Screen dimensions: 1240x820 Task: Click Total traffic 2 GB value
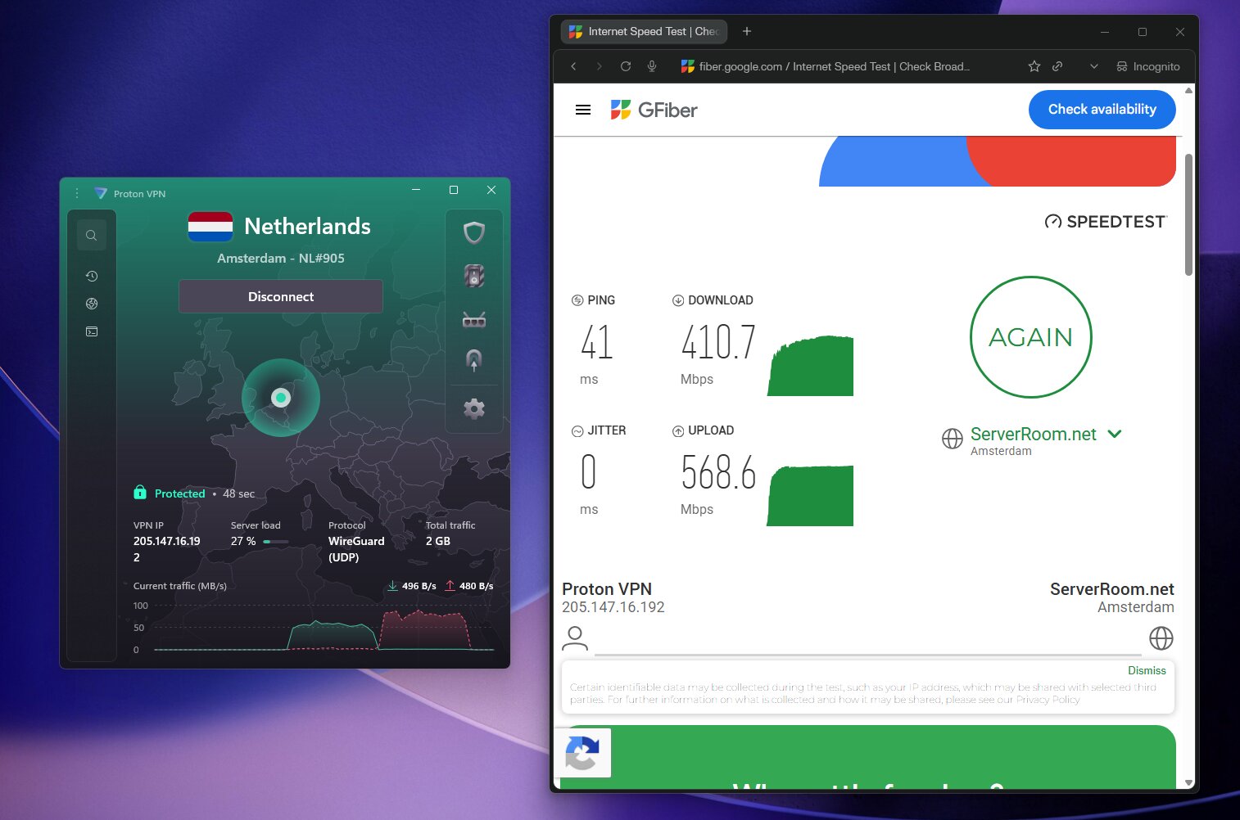click(x=438, y=541)
